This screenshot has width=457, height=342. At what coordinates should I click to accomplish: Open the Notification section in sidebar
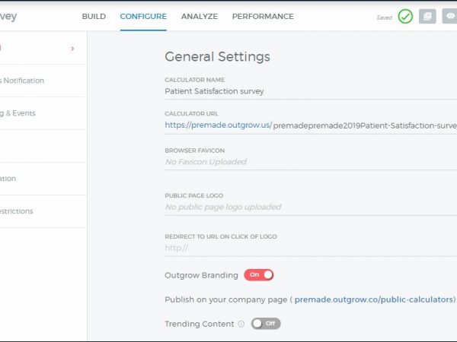pyautogui.click(x=23, y=81)
